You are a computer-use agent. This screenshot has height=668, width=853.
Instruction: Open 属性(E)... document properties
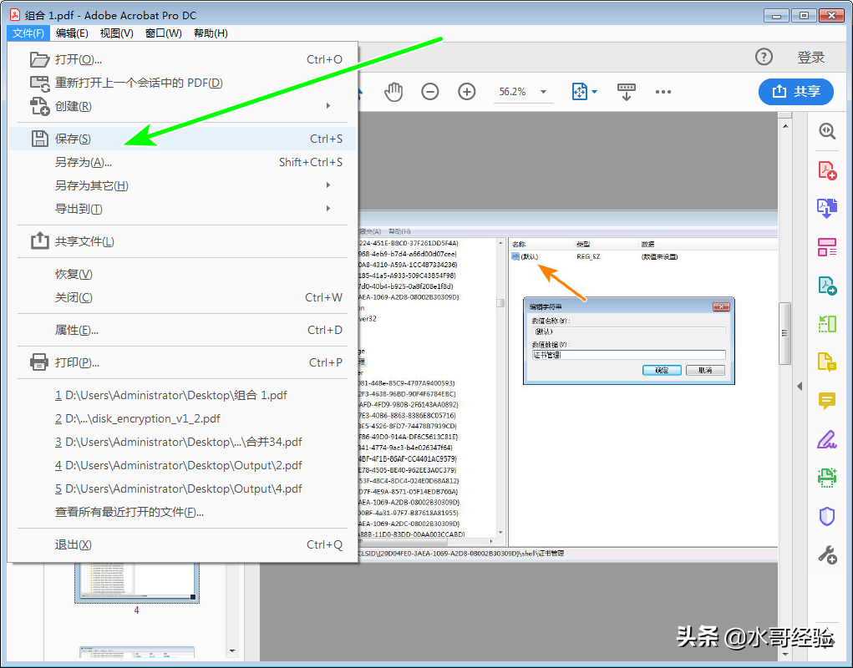click(x=183, y=330)
